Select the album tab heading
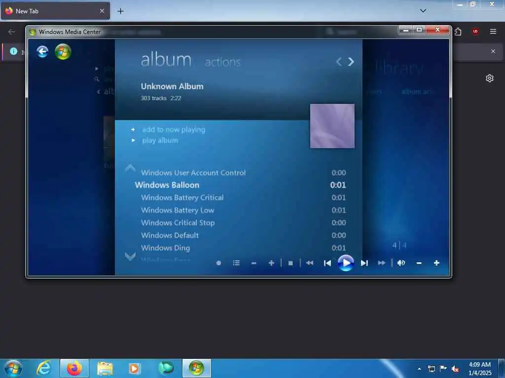Viewport: 505px width, 378px height. coord(166,60)
